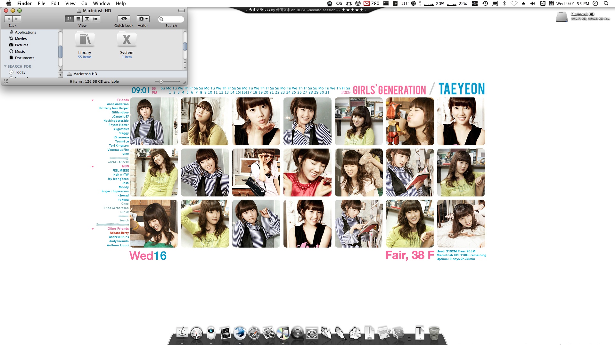Open the Apple menu

pos(9,4)
